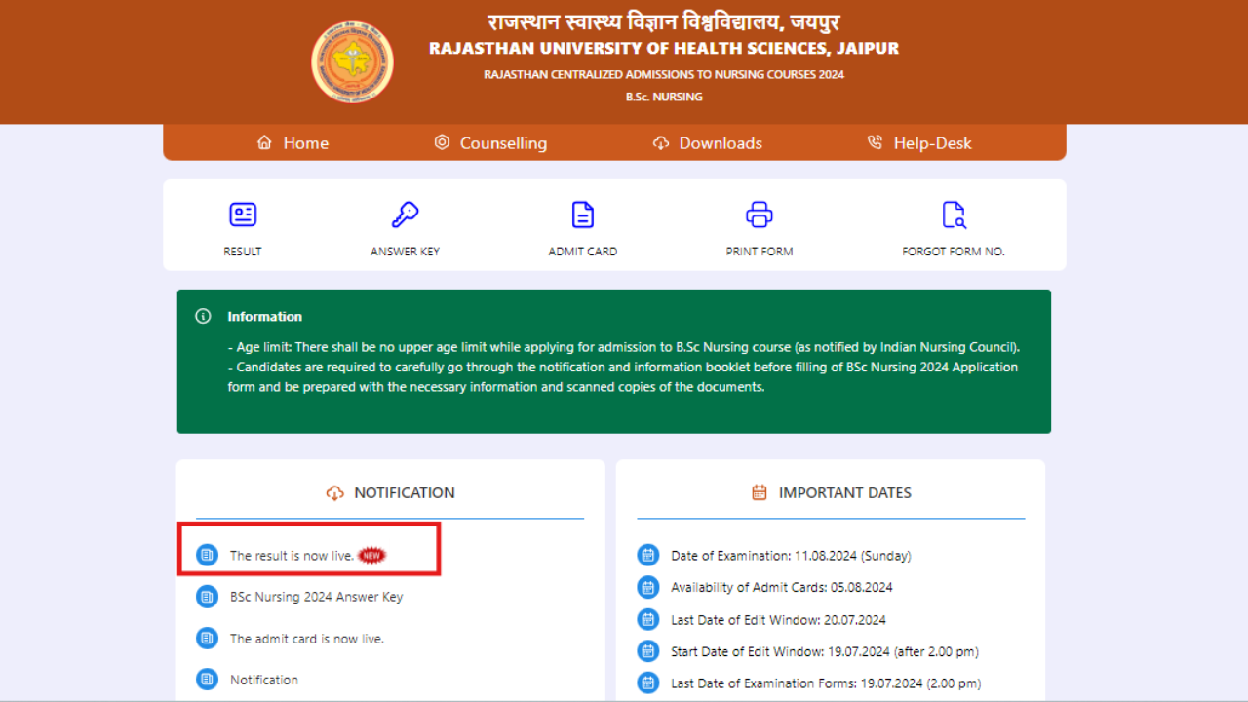Open the Forgot Form No. search icon
This screenshot has width=1248, height=702.
coord(954,214)
